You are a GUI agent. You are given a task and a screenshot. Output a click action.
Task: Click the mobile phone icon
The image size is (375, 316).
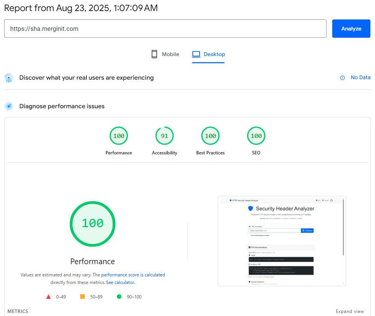click(154, 54)
